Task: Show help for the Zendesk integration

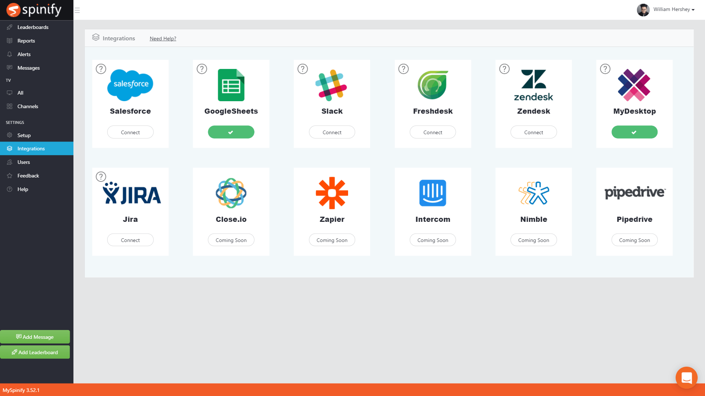Action: click(505, 69)
